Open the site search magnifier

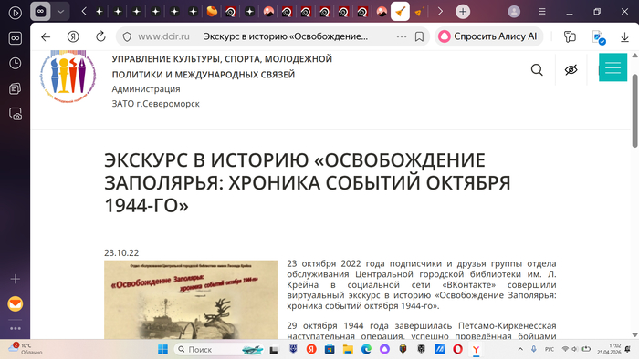(x=537, y=70)
